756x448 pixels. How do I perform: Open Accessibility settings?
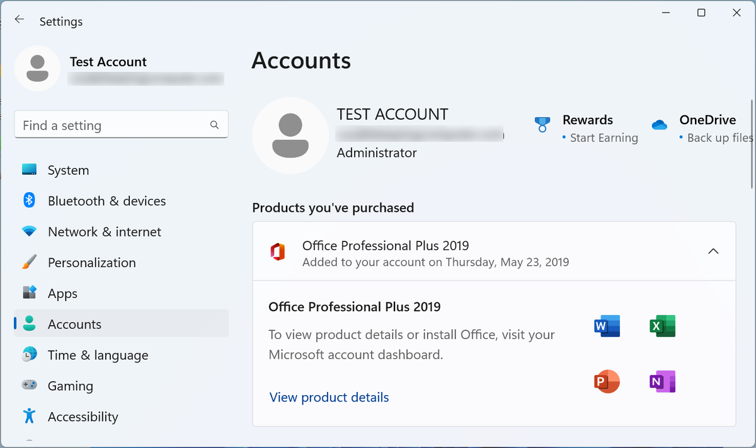(x=83, y=417)
